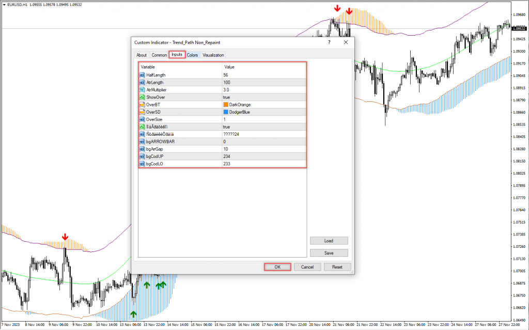Click the bgCodUP integer type icon
The image size is (529, 330).
[x=142, y=156]
